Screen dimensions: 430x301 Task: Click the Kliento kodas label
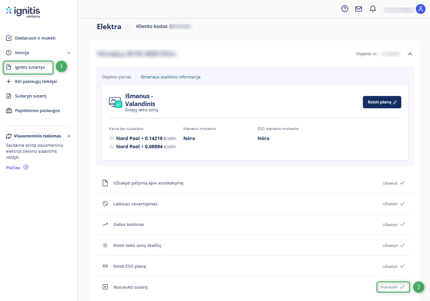(x=152, y=27)
